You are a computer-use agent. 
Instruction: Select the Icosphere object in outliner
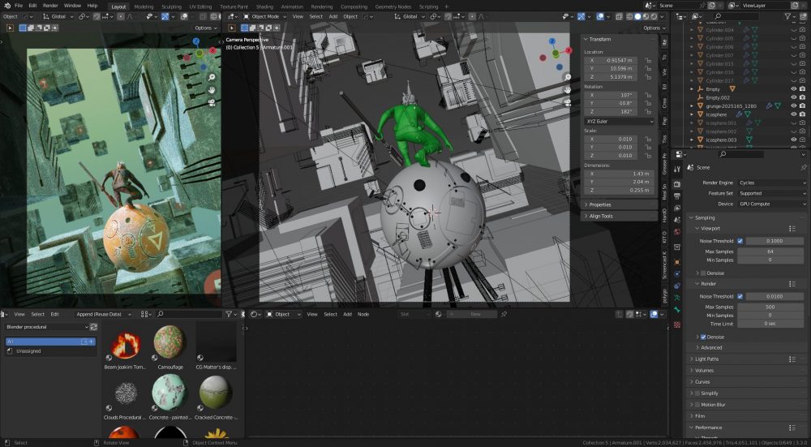pyautogui.click(x=716, y=114)
